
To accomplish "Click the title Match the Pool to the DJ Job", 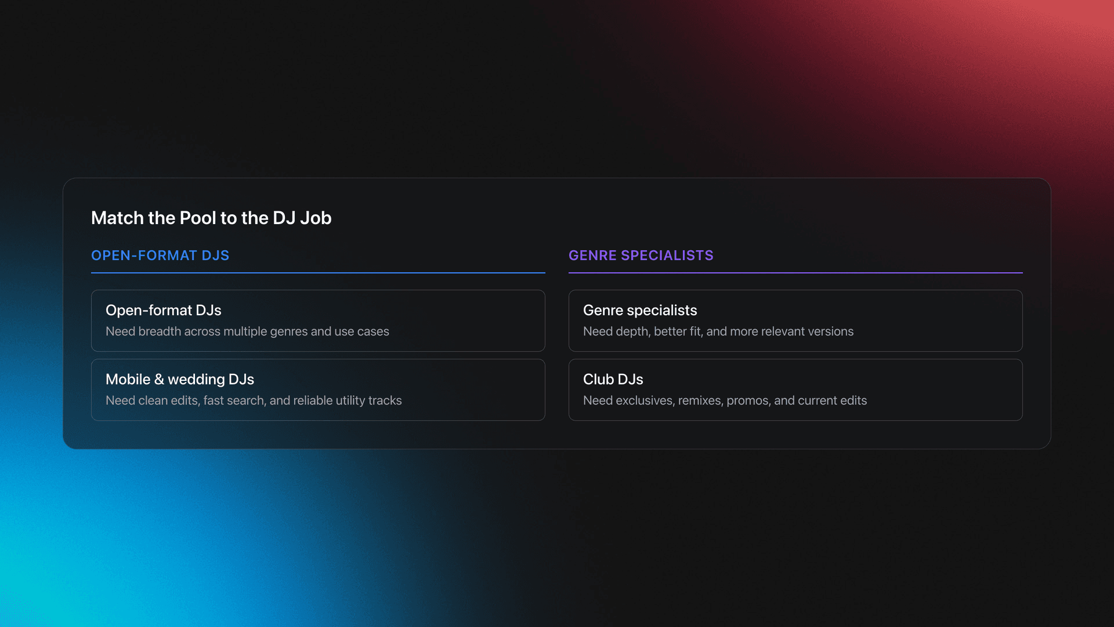I will [211, 218].
